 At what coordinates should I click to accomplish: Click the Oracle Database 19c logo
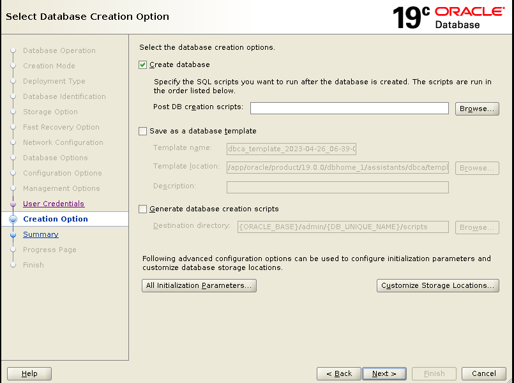pyautogui.click(x=448, y=17)
